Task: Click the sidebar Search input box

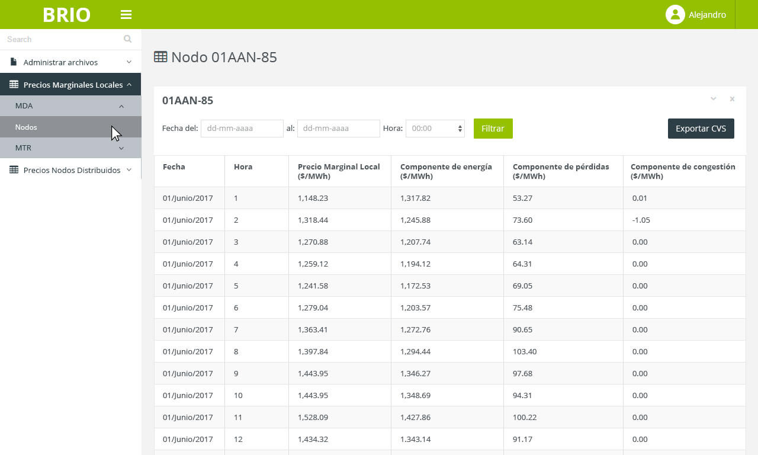Action: [x=62, y=39]
